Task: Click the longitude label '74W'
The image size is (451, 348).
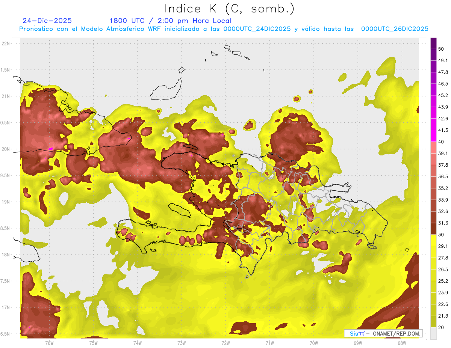Action: 137,343
